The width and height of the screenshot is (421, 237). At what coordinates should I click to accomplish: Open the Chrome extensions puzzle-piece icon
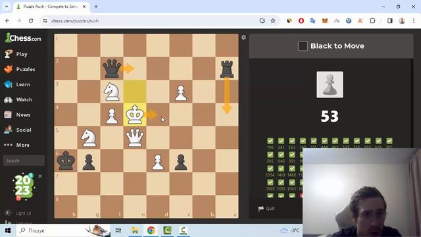point(372,20)
